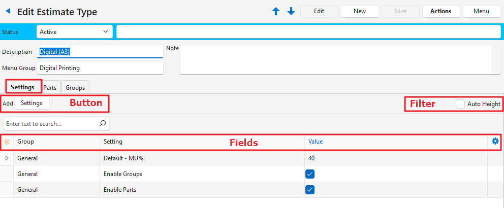Screen dimensions: 504x208
Task: Open the grid column settings gear
Action: coord(495,142)
